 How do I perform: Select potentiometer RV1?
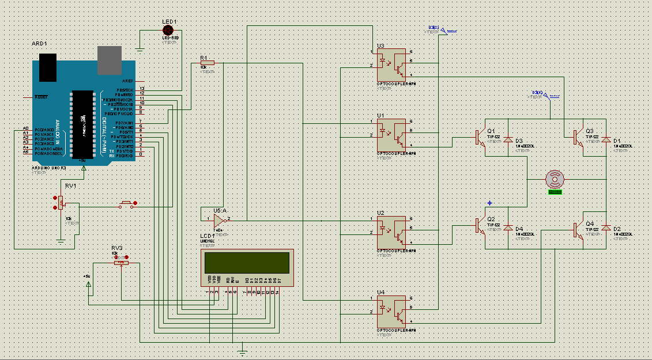[61, 202]
